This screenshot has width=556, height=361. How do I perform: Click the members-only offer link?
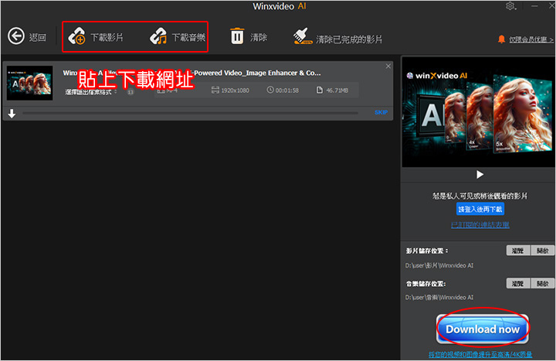tap(531, 39)
